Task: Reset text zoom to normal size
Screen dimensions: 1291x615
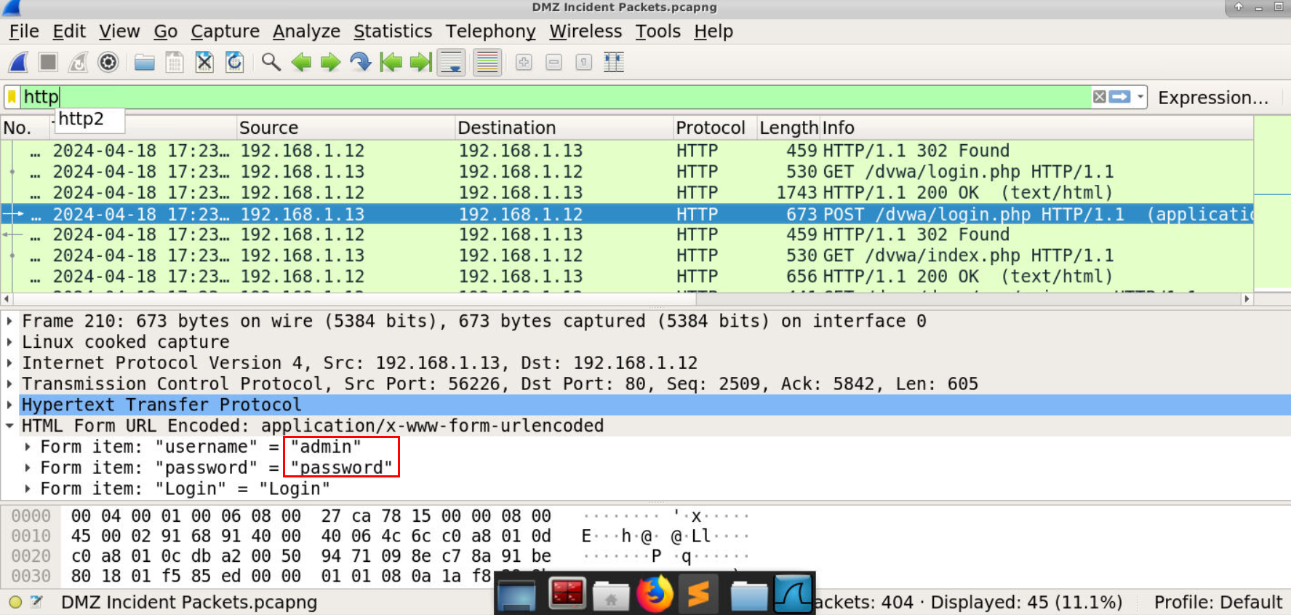Action: pyautogui.click(x=583, y=63)
